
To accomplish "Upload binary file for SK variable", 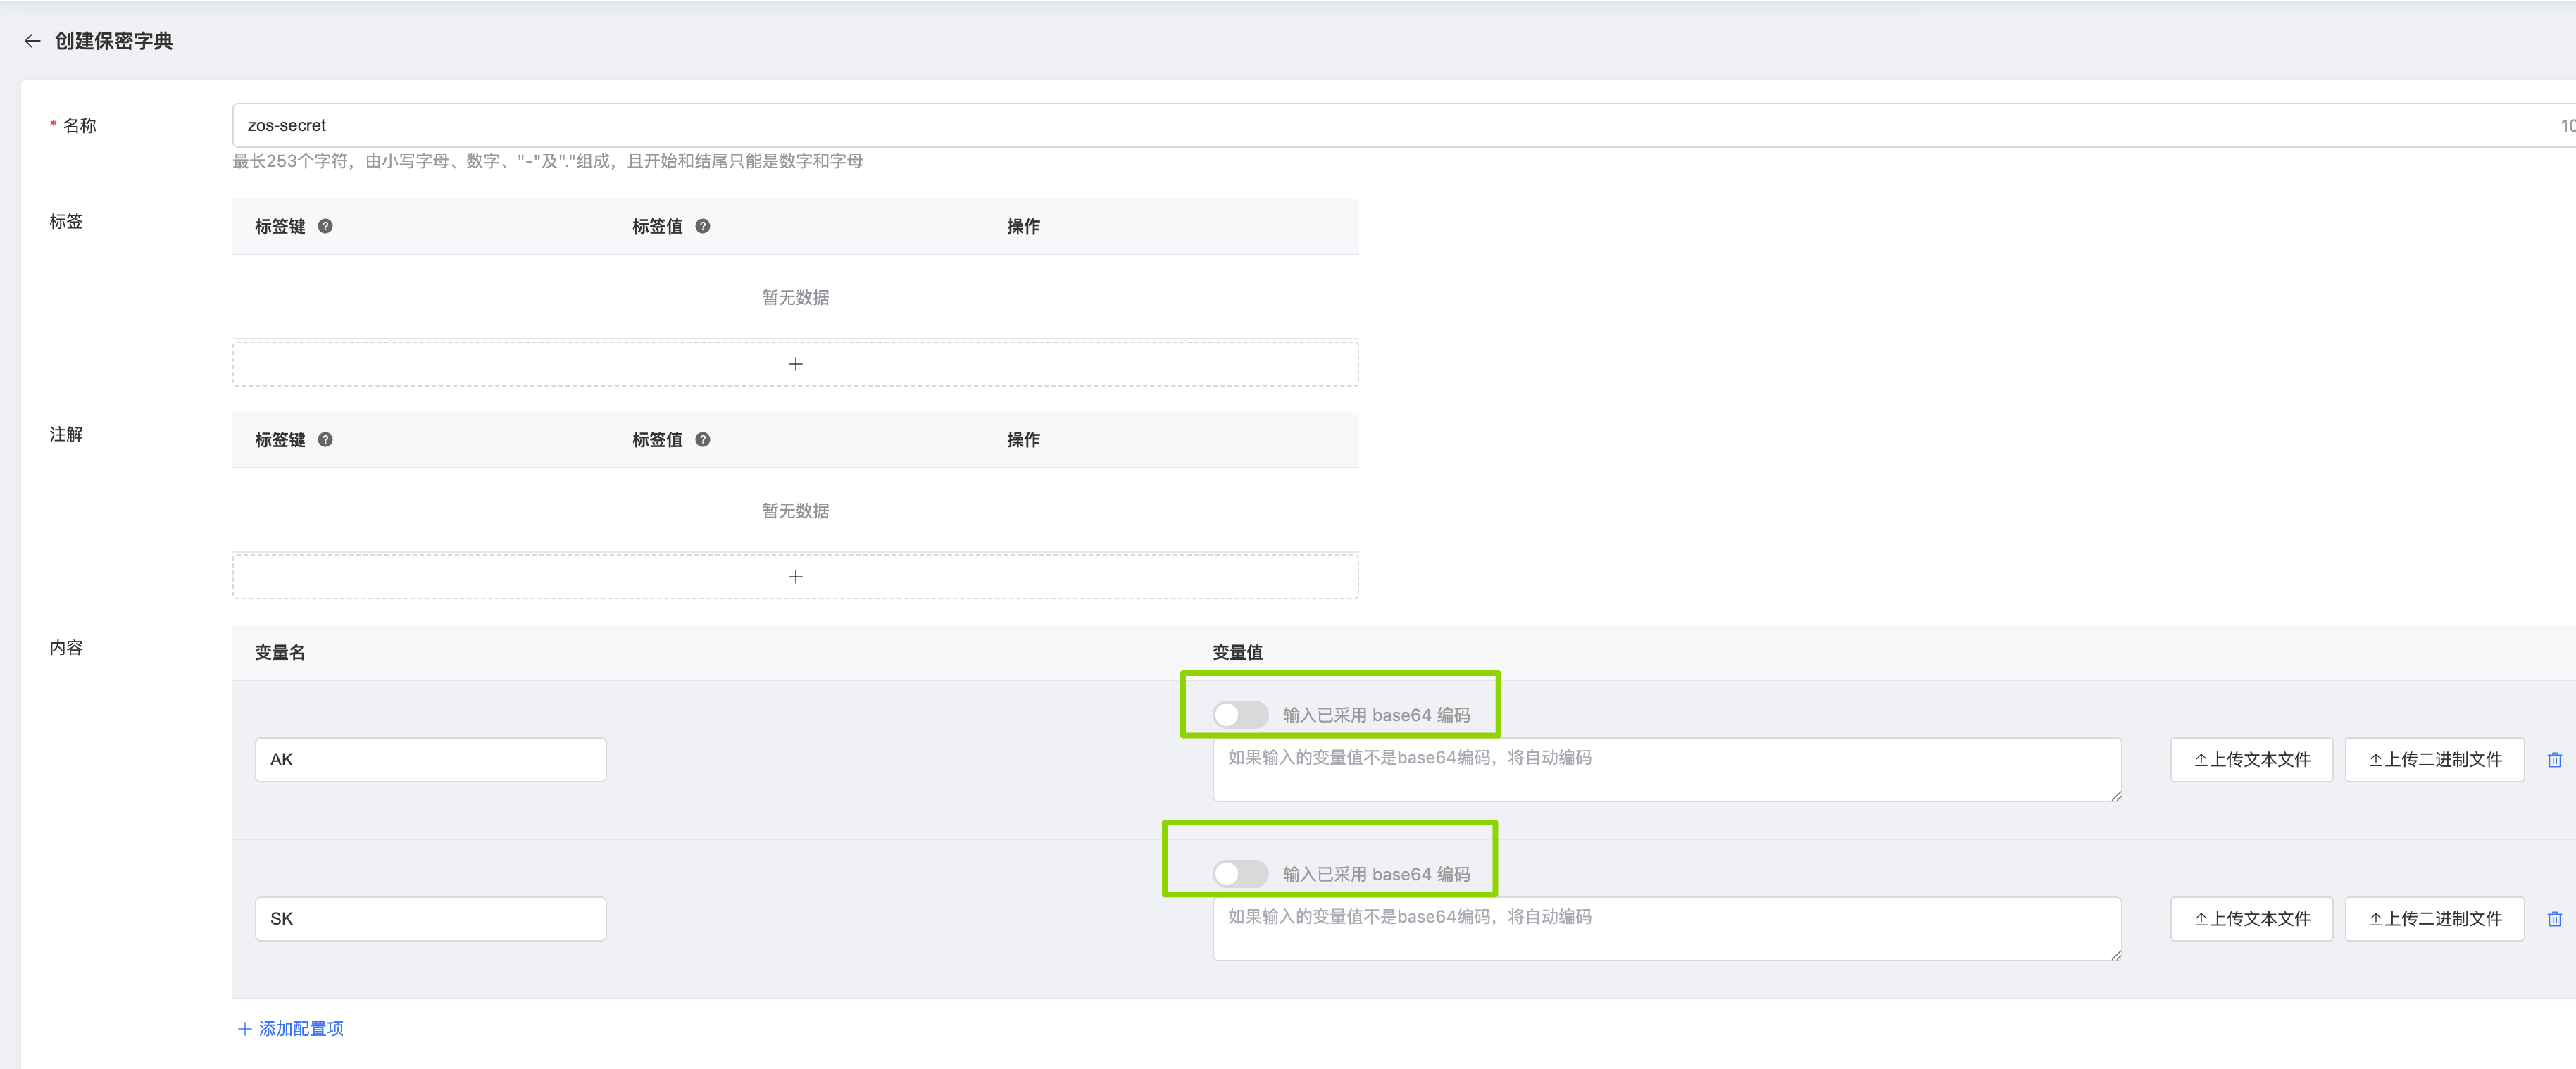I will [2434, 919].
